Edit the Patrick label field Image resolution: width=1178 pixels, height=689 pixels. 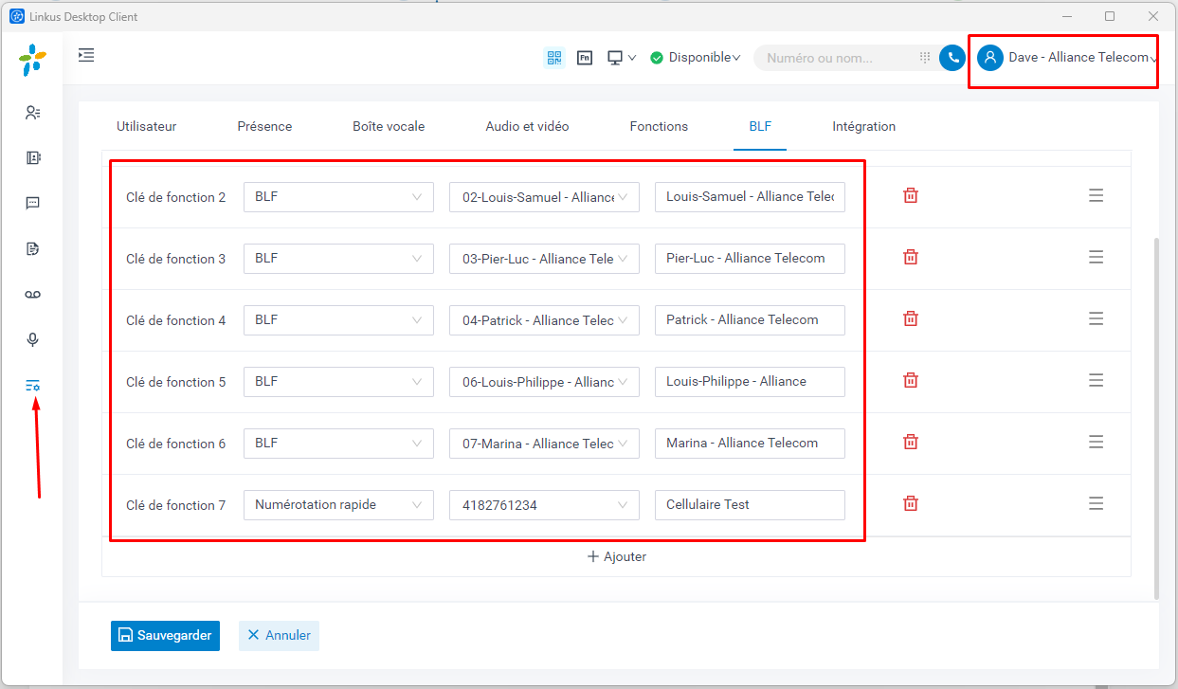tap(750, 320)
